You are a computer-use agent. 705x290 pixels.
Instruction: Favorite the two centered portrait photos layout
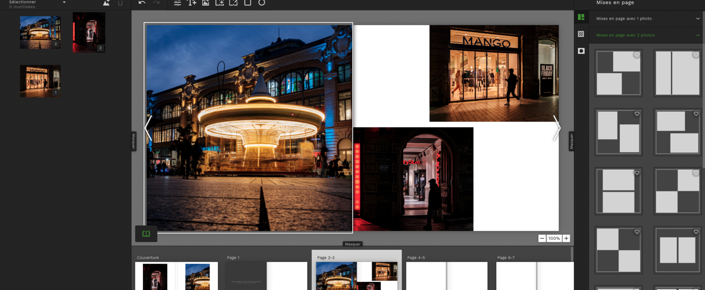click(x=696, y=232)
